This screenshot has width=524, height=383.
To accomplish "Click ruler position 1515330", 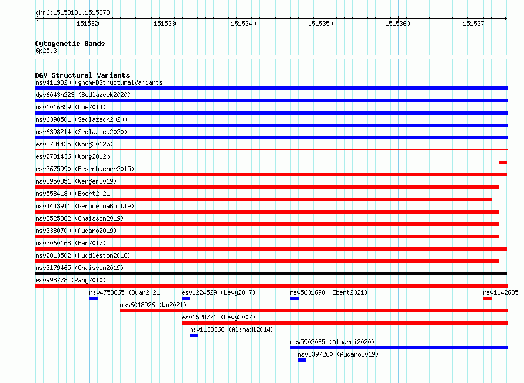I will 167,24.
